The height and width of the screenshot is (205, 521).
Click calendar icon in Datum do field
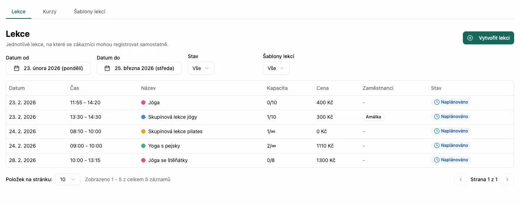point(107,68)
